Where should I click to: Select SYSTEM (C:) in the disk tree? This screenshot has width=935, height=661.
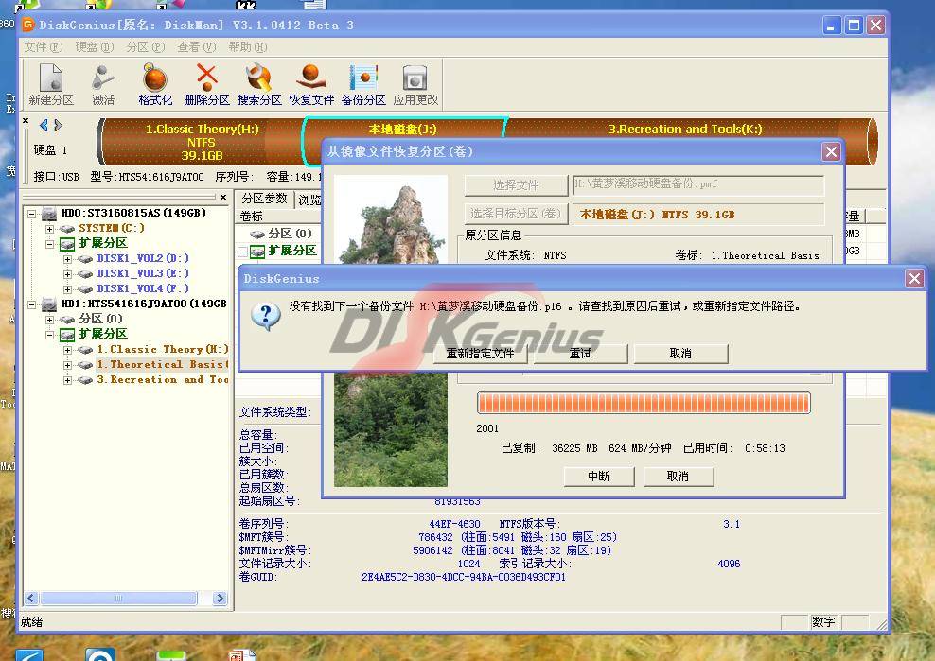tap(112, 228)
